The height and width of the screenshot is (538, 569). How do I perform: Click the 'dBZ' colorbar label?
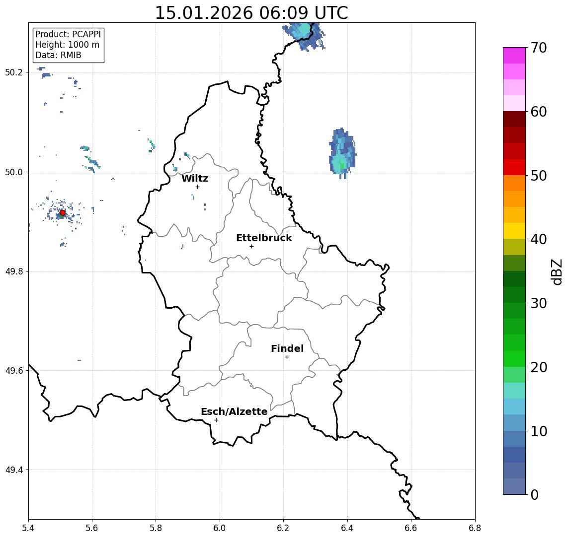(x=556, y=271)
